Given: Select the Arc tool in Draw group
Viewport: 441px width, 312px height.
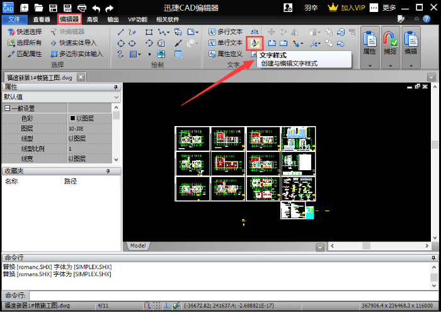Looking at the screenshot, I should pos(149,43).
